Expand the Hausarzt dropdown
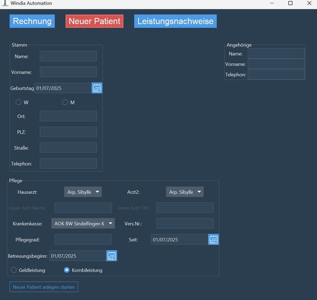The width and height of the screenshot is (317, 300). [83, 192]
